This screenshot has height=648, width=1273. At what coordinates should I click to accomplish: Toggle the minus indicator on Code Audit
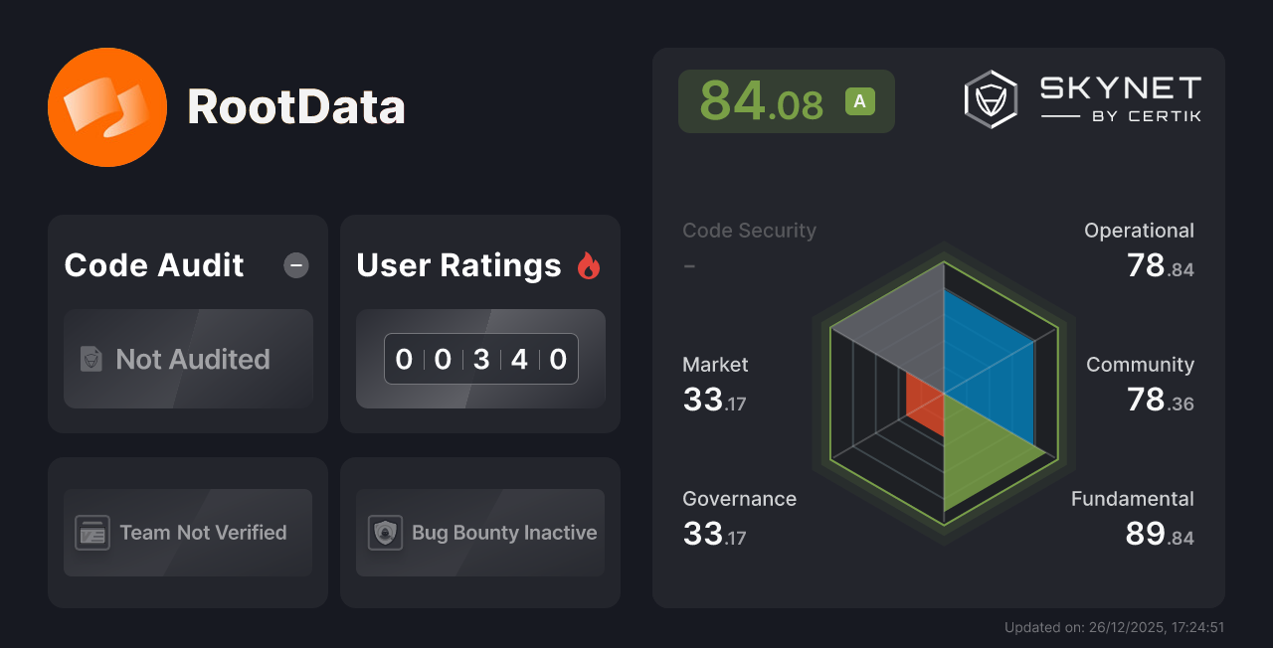pyautogui.click(x=295, y=264)
